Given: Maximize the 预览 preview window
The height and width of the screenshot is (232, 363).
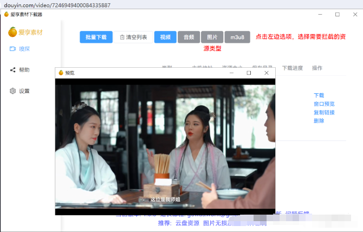Looking at the screenshot, I should 249,73.
